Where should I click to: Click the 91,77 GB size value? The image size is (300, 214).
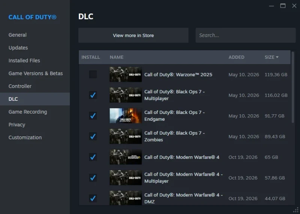coord(274,116)
